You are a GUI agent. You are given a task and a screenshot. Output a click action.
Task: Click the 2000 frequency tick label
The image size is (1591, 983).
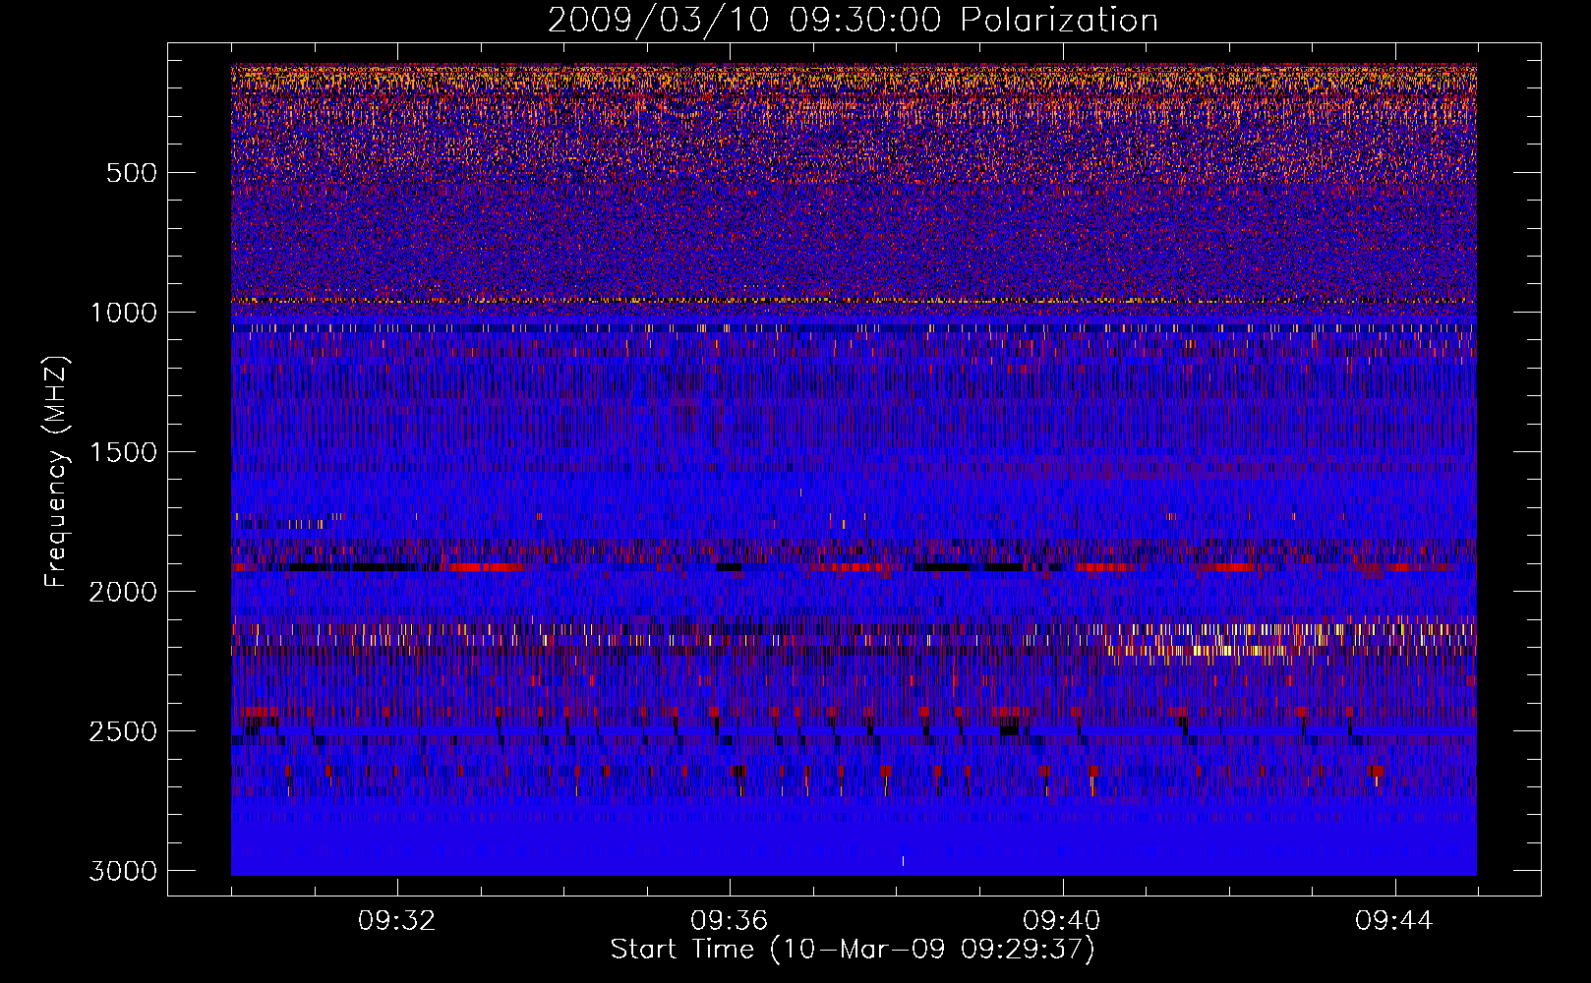123,592
